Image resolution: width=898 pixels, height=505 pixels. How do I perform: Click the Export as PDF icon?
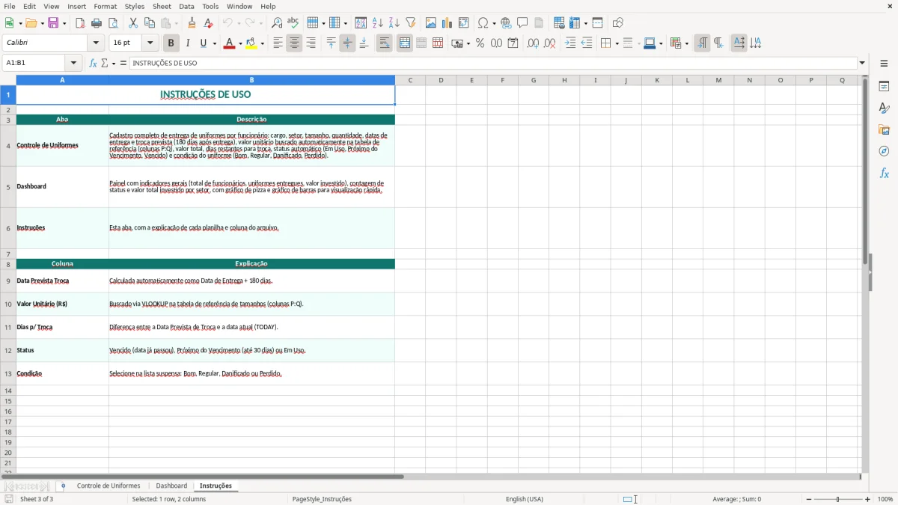79,23
